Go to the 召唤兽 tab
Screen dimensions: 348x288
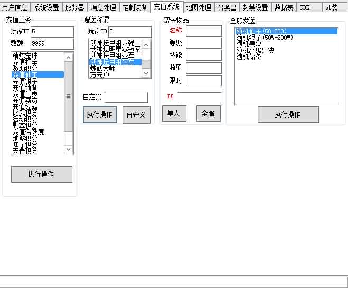point(227,7)
